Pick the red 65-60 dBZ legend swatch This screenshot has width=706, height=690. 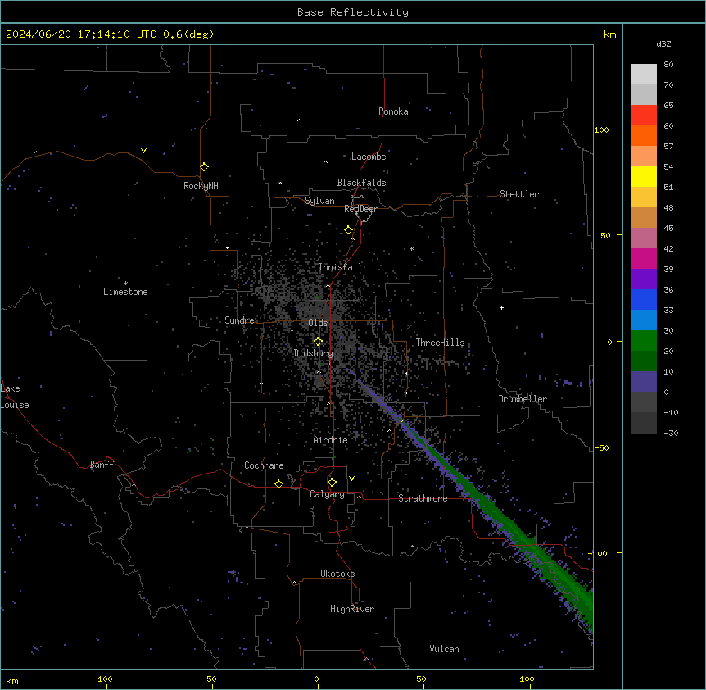[x=644, y=115]
